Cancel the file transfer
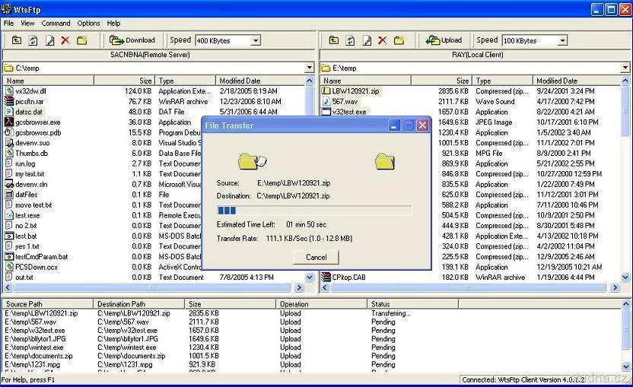Image resolution: width=633 pixels, height=387 pixels. coord(316,257)
